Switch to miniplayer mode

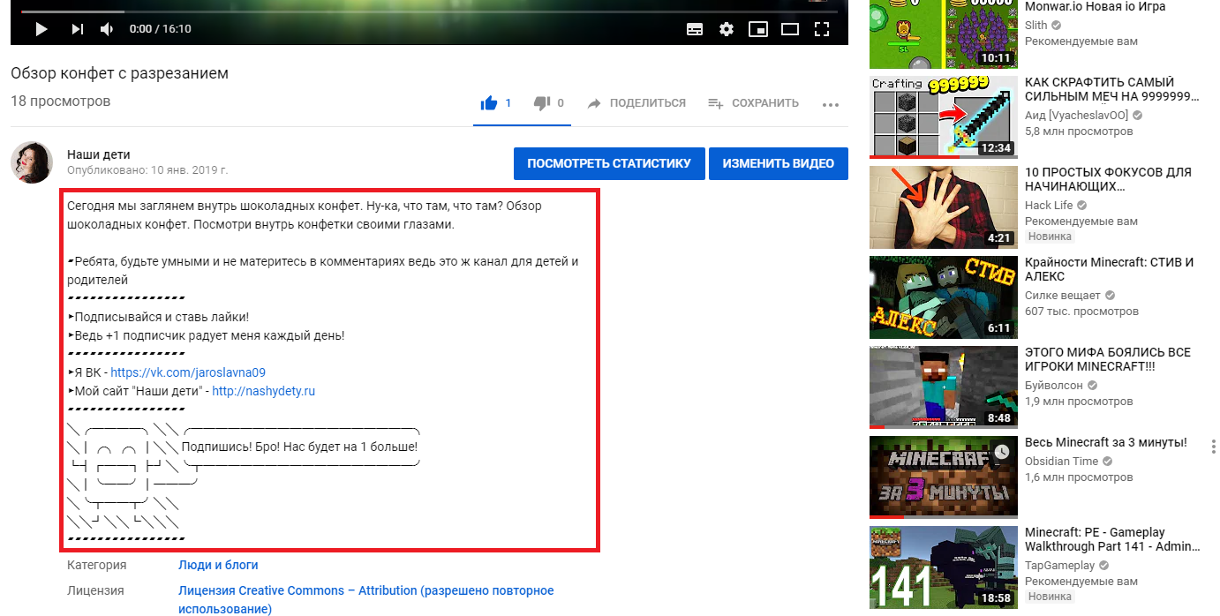758,29
